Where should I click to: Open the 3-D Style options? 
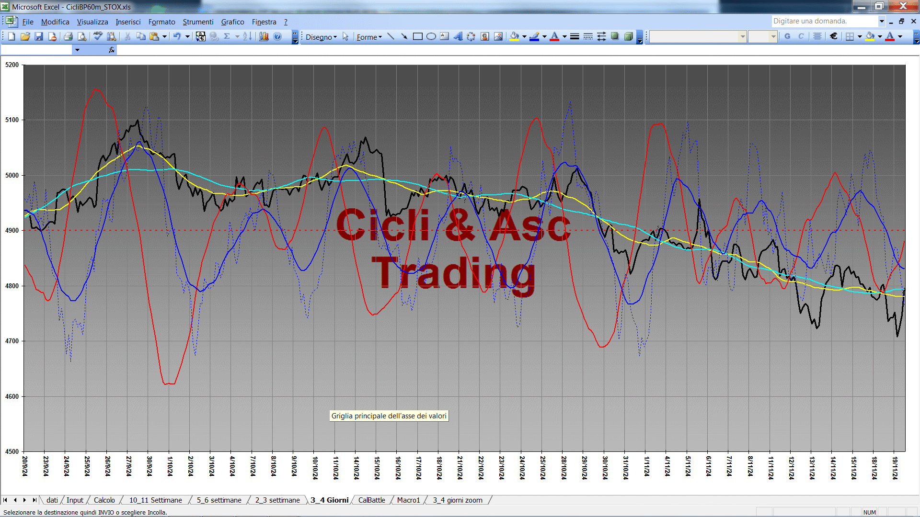(x=628, y=36)
